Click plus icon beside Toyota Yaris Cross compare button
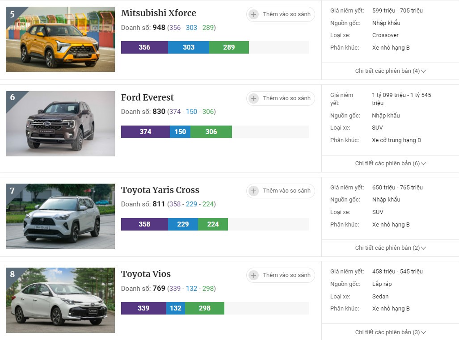This screenshot has height=340, width=459. point(253,191)
